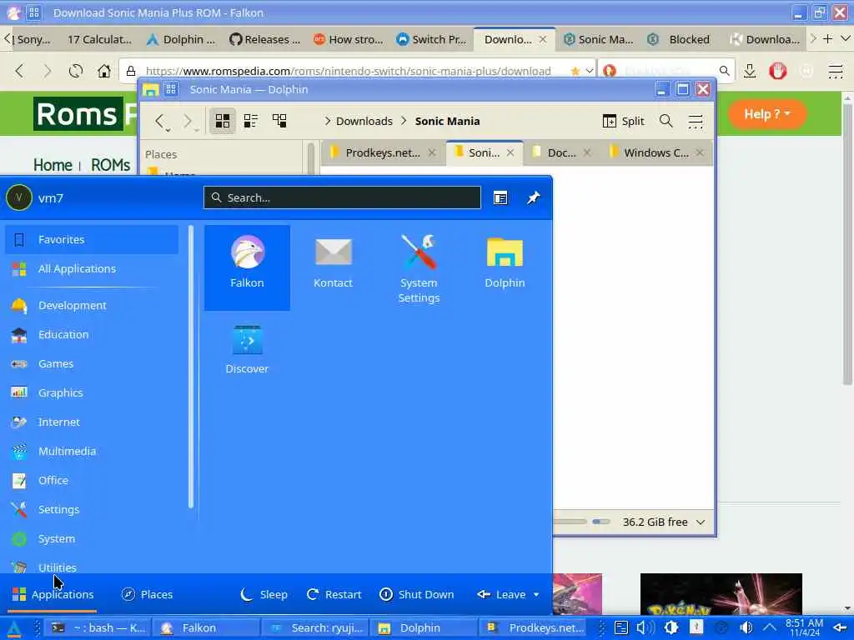
Task: Open Dolphin hamburger menu
Action: coord(696,121)
